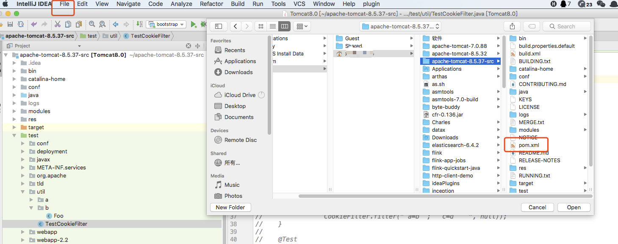The height and width of the screenshot is (244, 618).
Task: Click the Copy icon in the toolbar
Action: 68,25
